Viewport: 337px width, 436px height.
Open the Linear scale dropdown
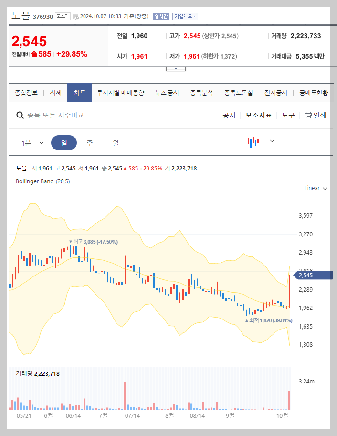[315, 188]
